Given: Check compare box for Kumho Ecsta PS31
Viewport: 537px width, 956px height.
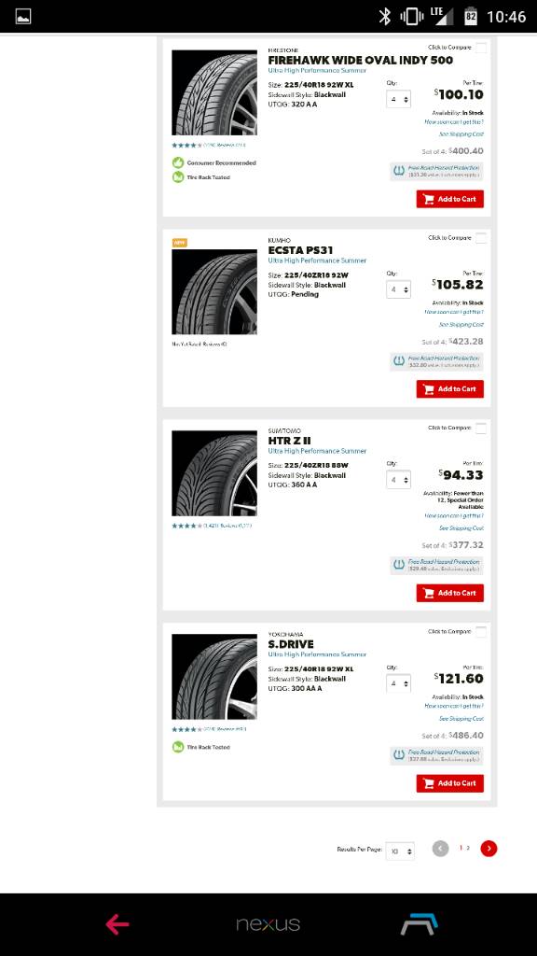Looking at the screenshot, I should pos(481,238).
